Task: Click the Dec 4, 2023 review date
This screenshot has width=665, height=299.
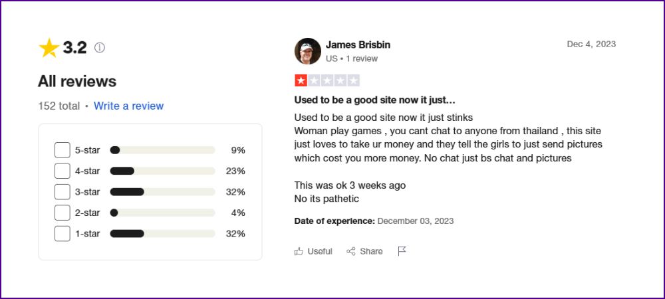Action: (x=591, y=44)
